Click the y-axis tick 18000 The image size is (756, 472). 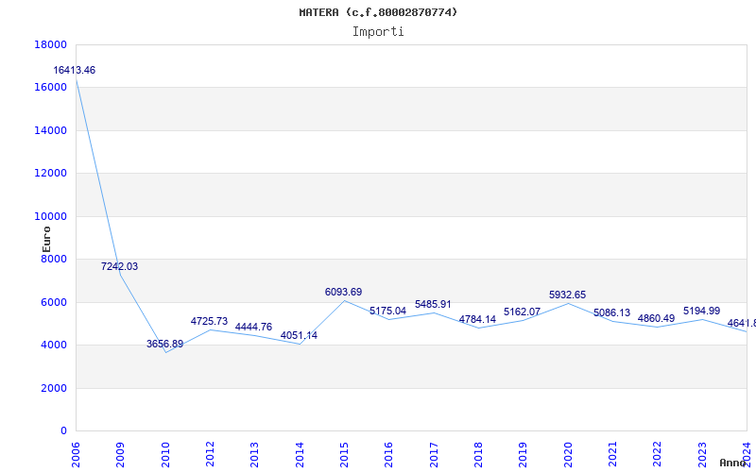[x=51, y=44]
